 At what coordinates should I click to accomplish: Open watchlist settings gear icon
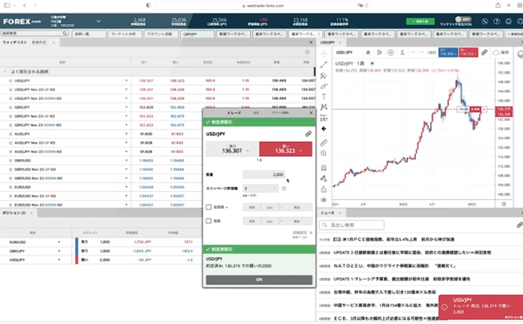point(308,52)
